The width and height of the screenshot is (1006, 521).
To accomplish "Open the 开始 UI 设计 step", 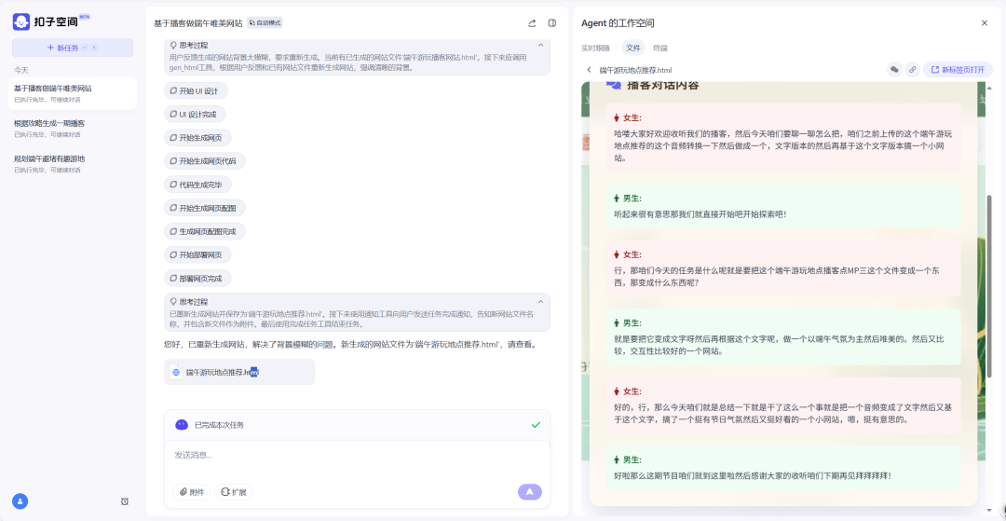I will 196,91.
